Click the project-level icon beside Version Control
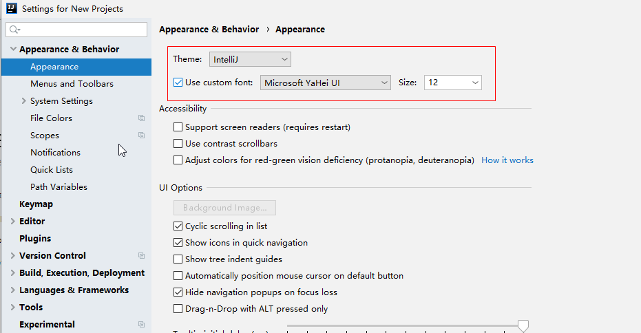The height and width of the screenshot is (333, 641). tap(141, 256)
